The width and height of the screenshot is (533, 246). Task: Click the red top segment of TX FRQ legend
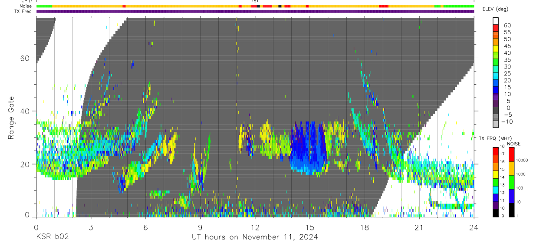[495, 151]
